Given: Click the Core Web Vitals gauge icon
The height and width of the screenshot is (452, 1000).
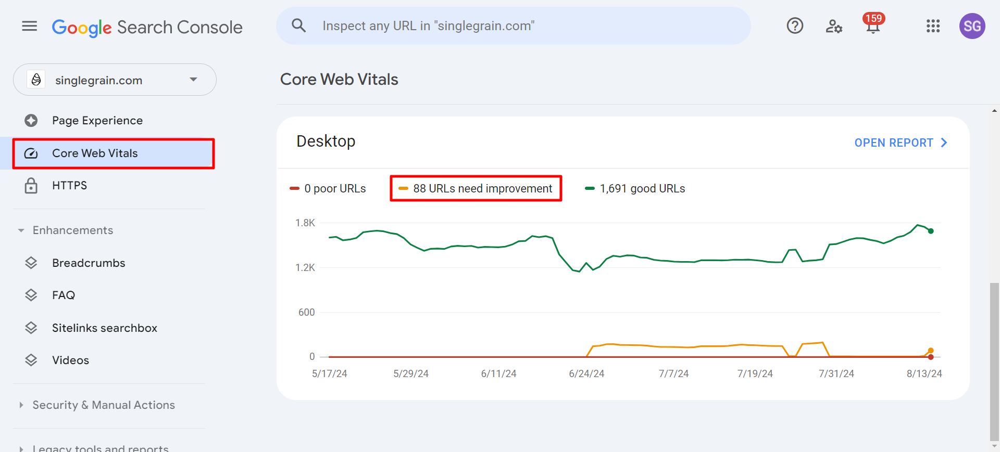Looking at the screenshot, I should click(x=31, y=153).
